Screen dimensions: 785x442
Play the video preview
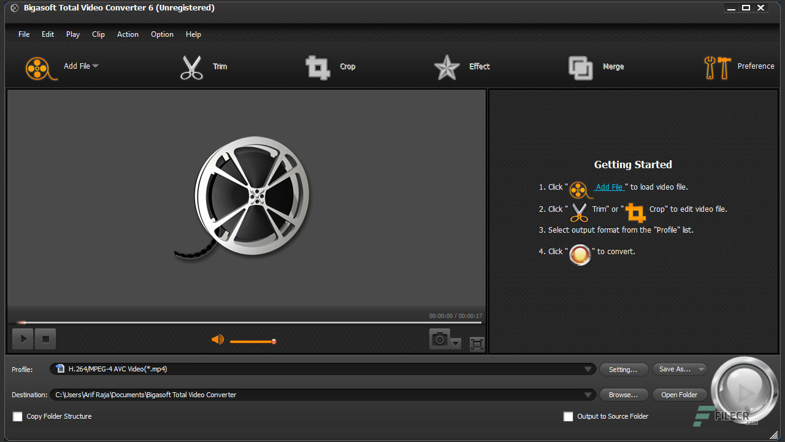click(x=23, y=338)
